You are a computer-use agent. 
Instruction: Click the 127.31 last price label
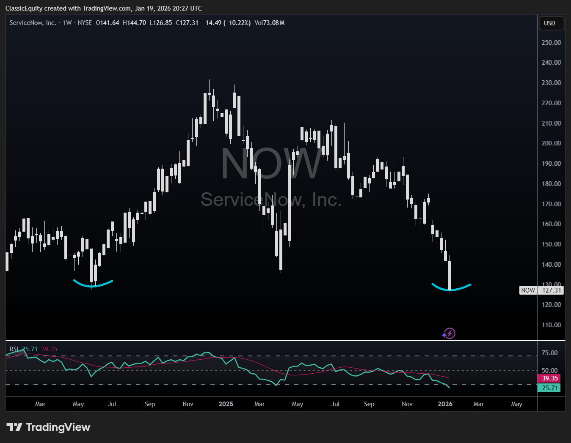pos(551,290)
